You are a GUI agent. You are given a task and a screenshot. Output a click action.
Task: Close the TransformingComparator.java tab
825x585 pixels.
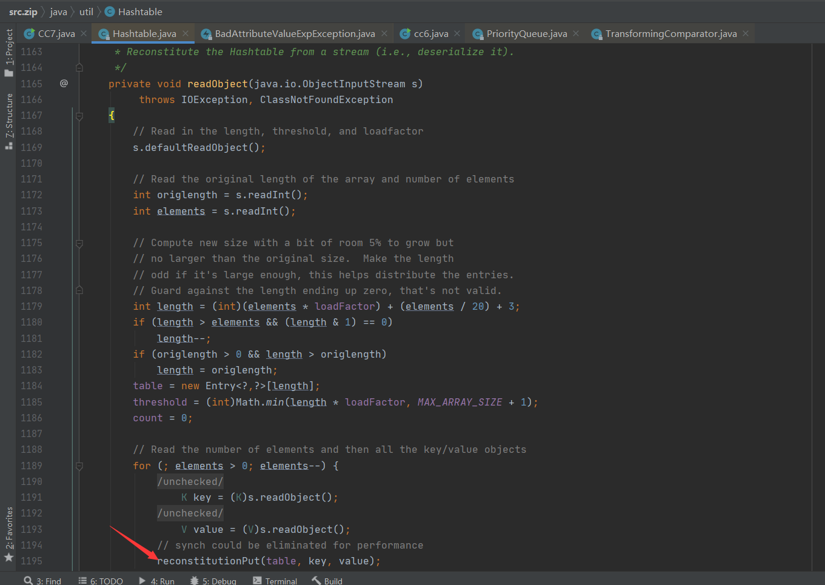[x=746, y=34]
